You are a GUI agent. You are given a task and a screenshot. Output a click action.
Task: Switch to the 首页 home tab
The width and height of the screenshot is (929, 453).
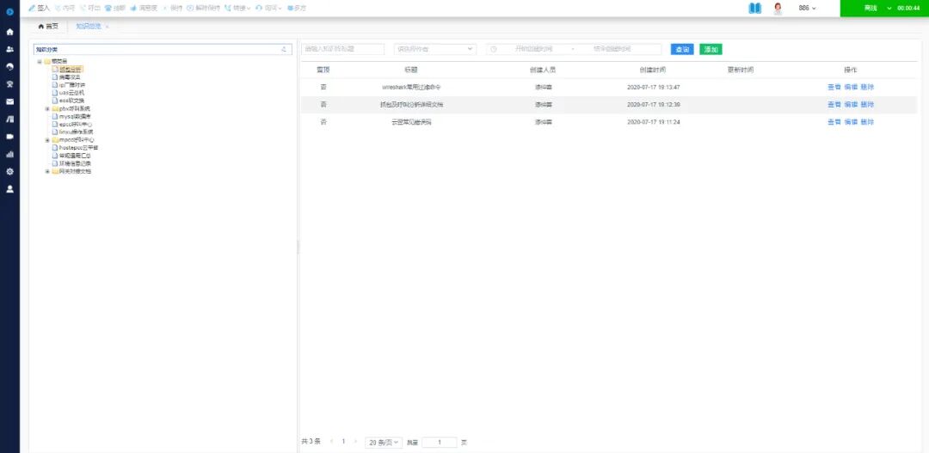[x=48, y=26]
